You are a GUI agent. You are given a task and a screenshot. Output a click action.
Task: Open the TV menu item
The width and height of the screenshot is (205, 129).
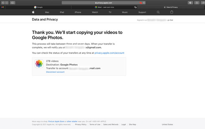tap(110, 12)
